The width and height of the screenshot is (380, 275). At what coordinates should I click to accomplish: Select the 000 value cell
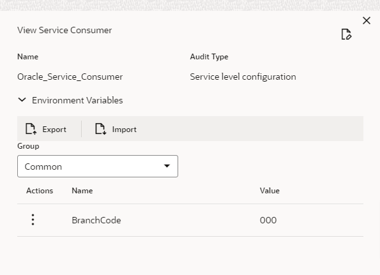click(x=268, y=220)
